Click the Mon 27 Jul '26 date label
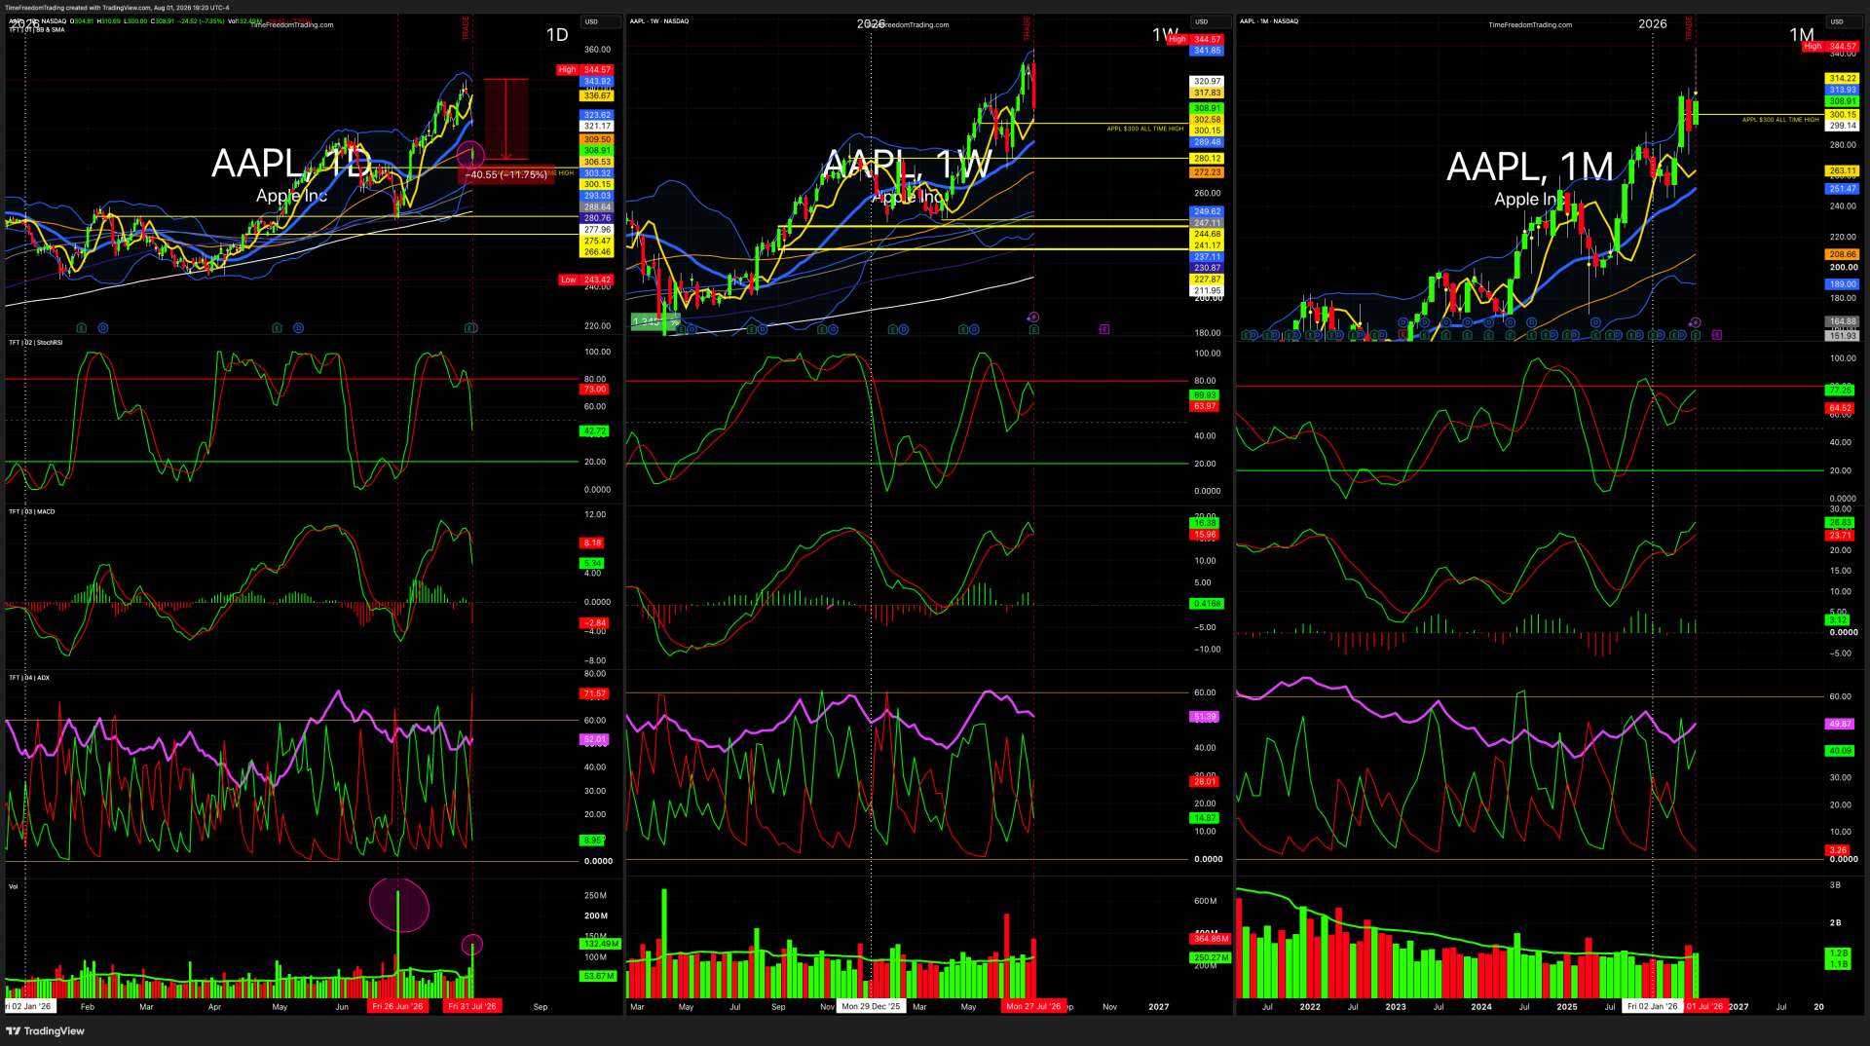This screenshot has height=1046, width=1870. click(1033, 1006)
